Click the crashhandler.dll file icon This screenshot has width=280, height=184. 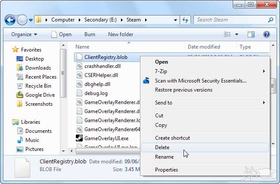(79, 66)
